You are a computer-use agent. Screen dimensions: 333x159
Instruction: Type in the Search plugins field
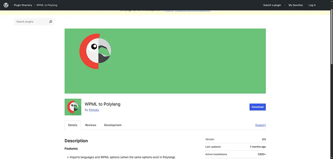coord(31,22)
